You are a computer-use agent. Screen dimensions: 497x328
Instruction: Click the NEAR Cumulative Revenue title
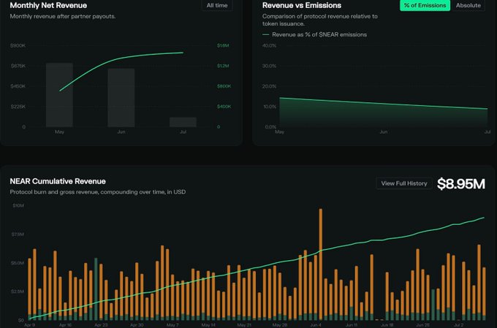coord(58,181)
